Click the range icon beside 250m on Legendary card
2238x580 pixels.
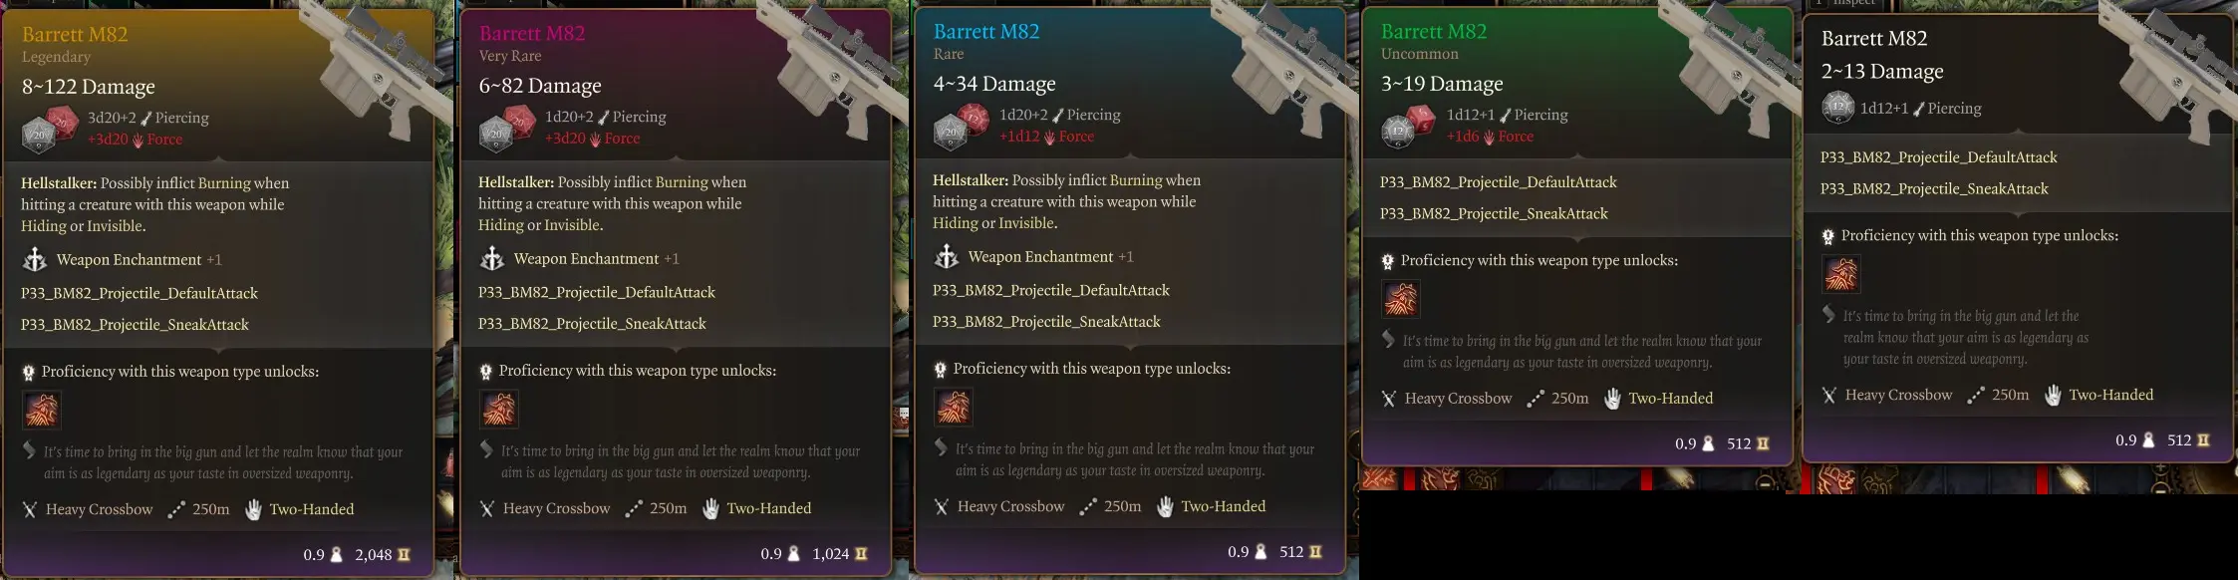click(176, 509)
